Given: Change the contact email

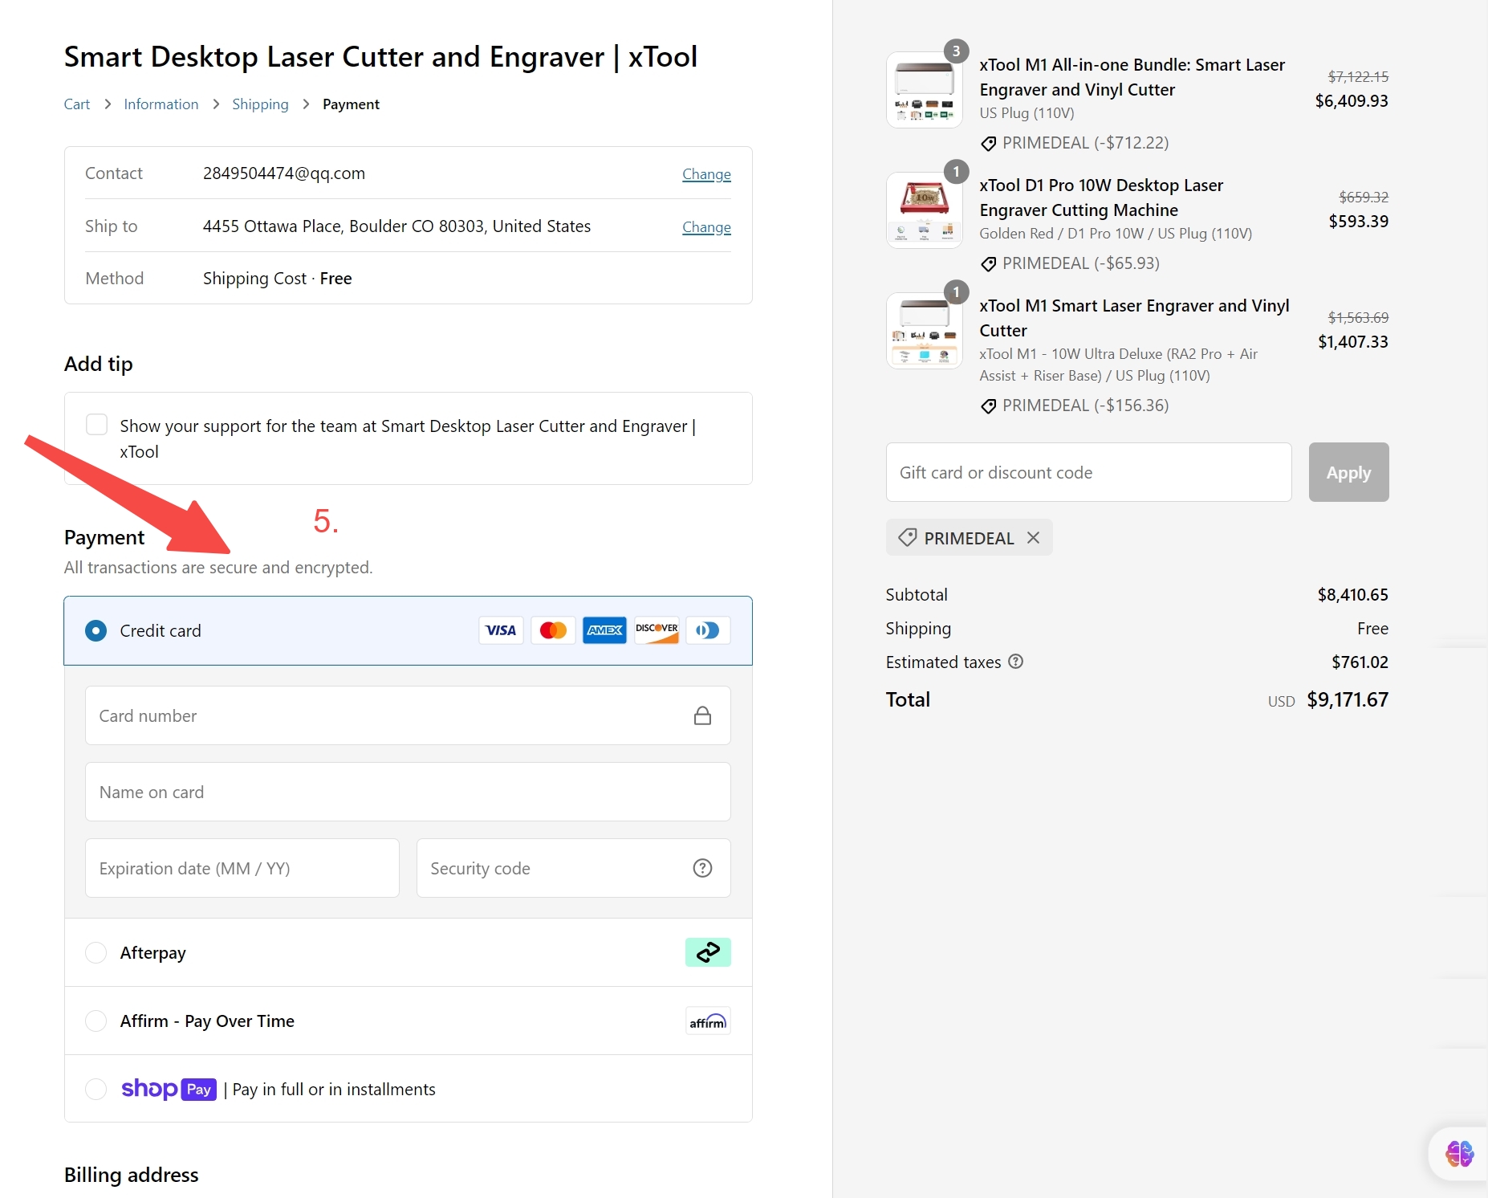Looking at the screenshot, I should point(706,174).
